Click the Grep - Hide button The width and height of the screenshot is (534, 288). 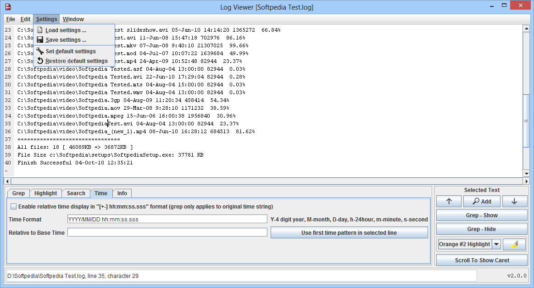[x=482, y=229]
